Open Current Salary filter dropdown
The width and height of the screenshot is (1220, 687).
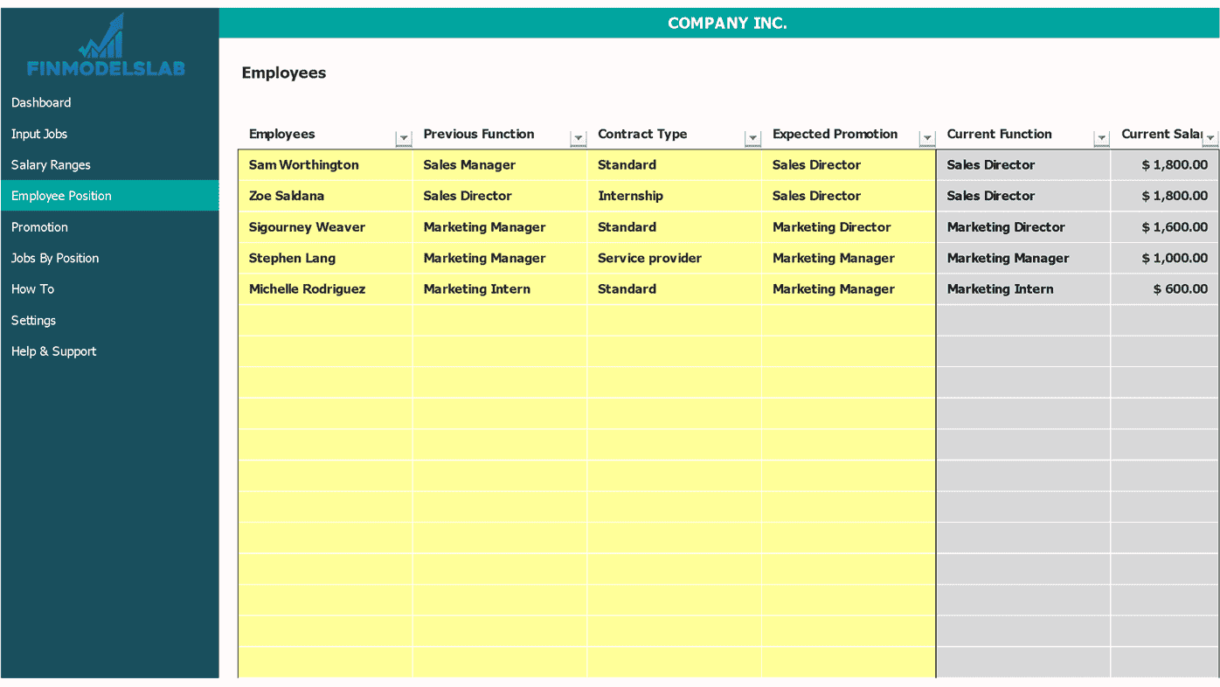(1210, 138)
